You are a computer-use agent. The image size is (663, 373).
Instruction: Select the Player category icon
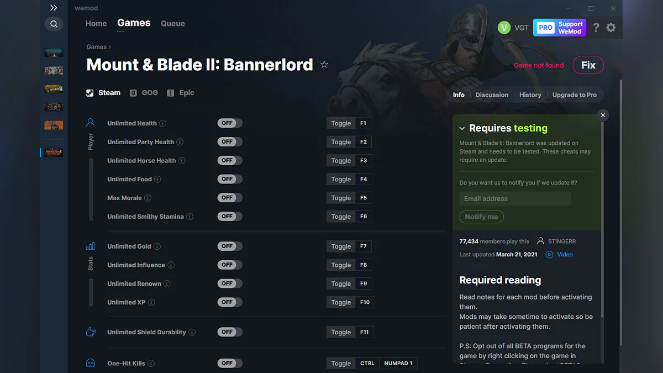point(91,123)
